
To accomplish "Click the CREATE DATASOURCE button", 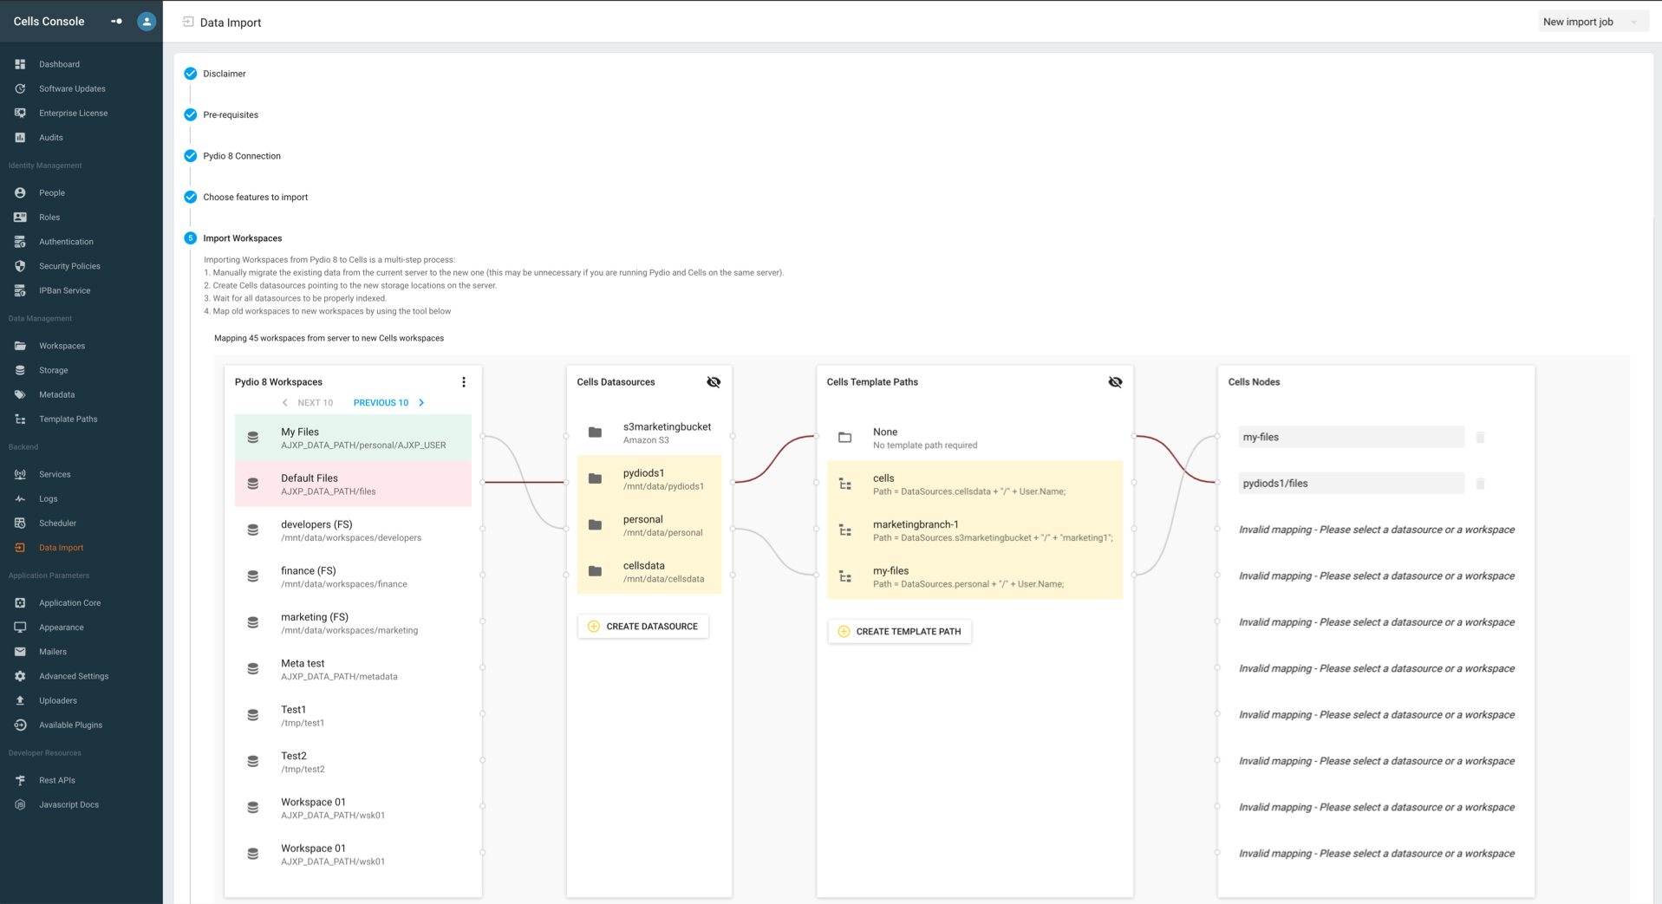I will click(x=643, y=627).
